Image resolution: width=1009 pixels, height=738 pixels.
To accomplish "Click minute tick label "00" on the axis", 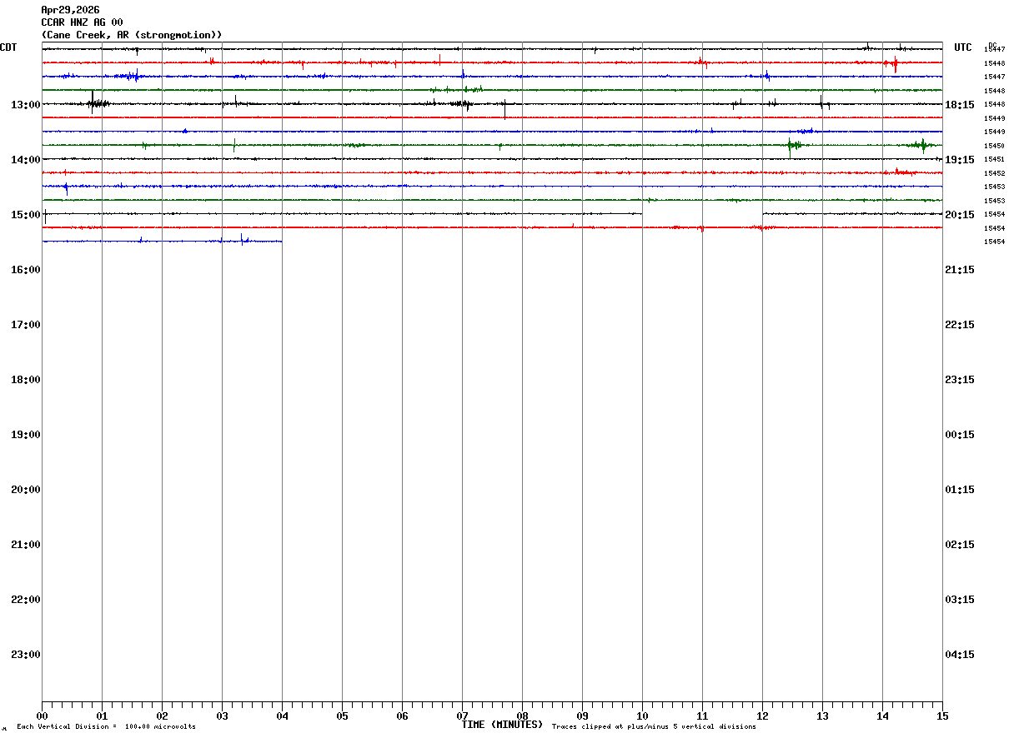I will point(42,716).
